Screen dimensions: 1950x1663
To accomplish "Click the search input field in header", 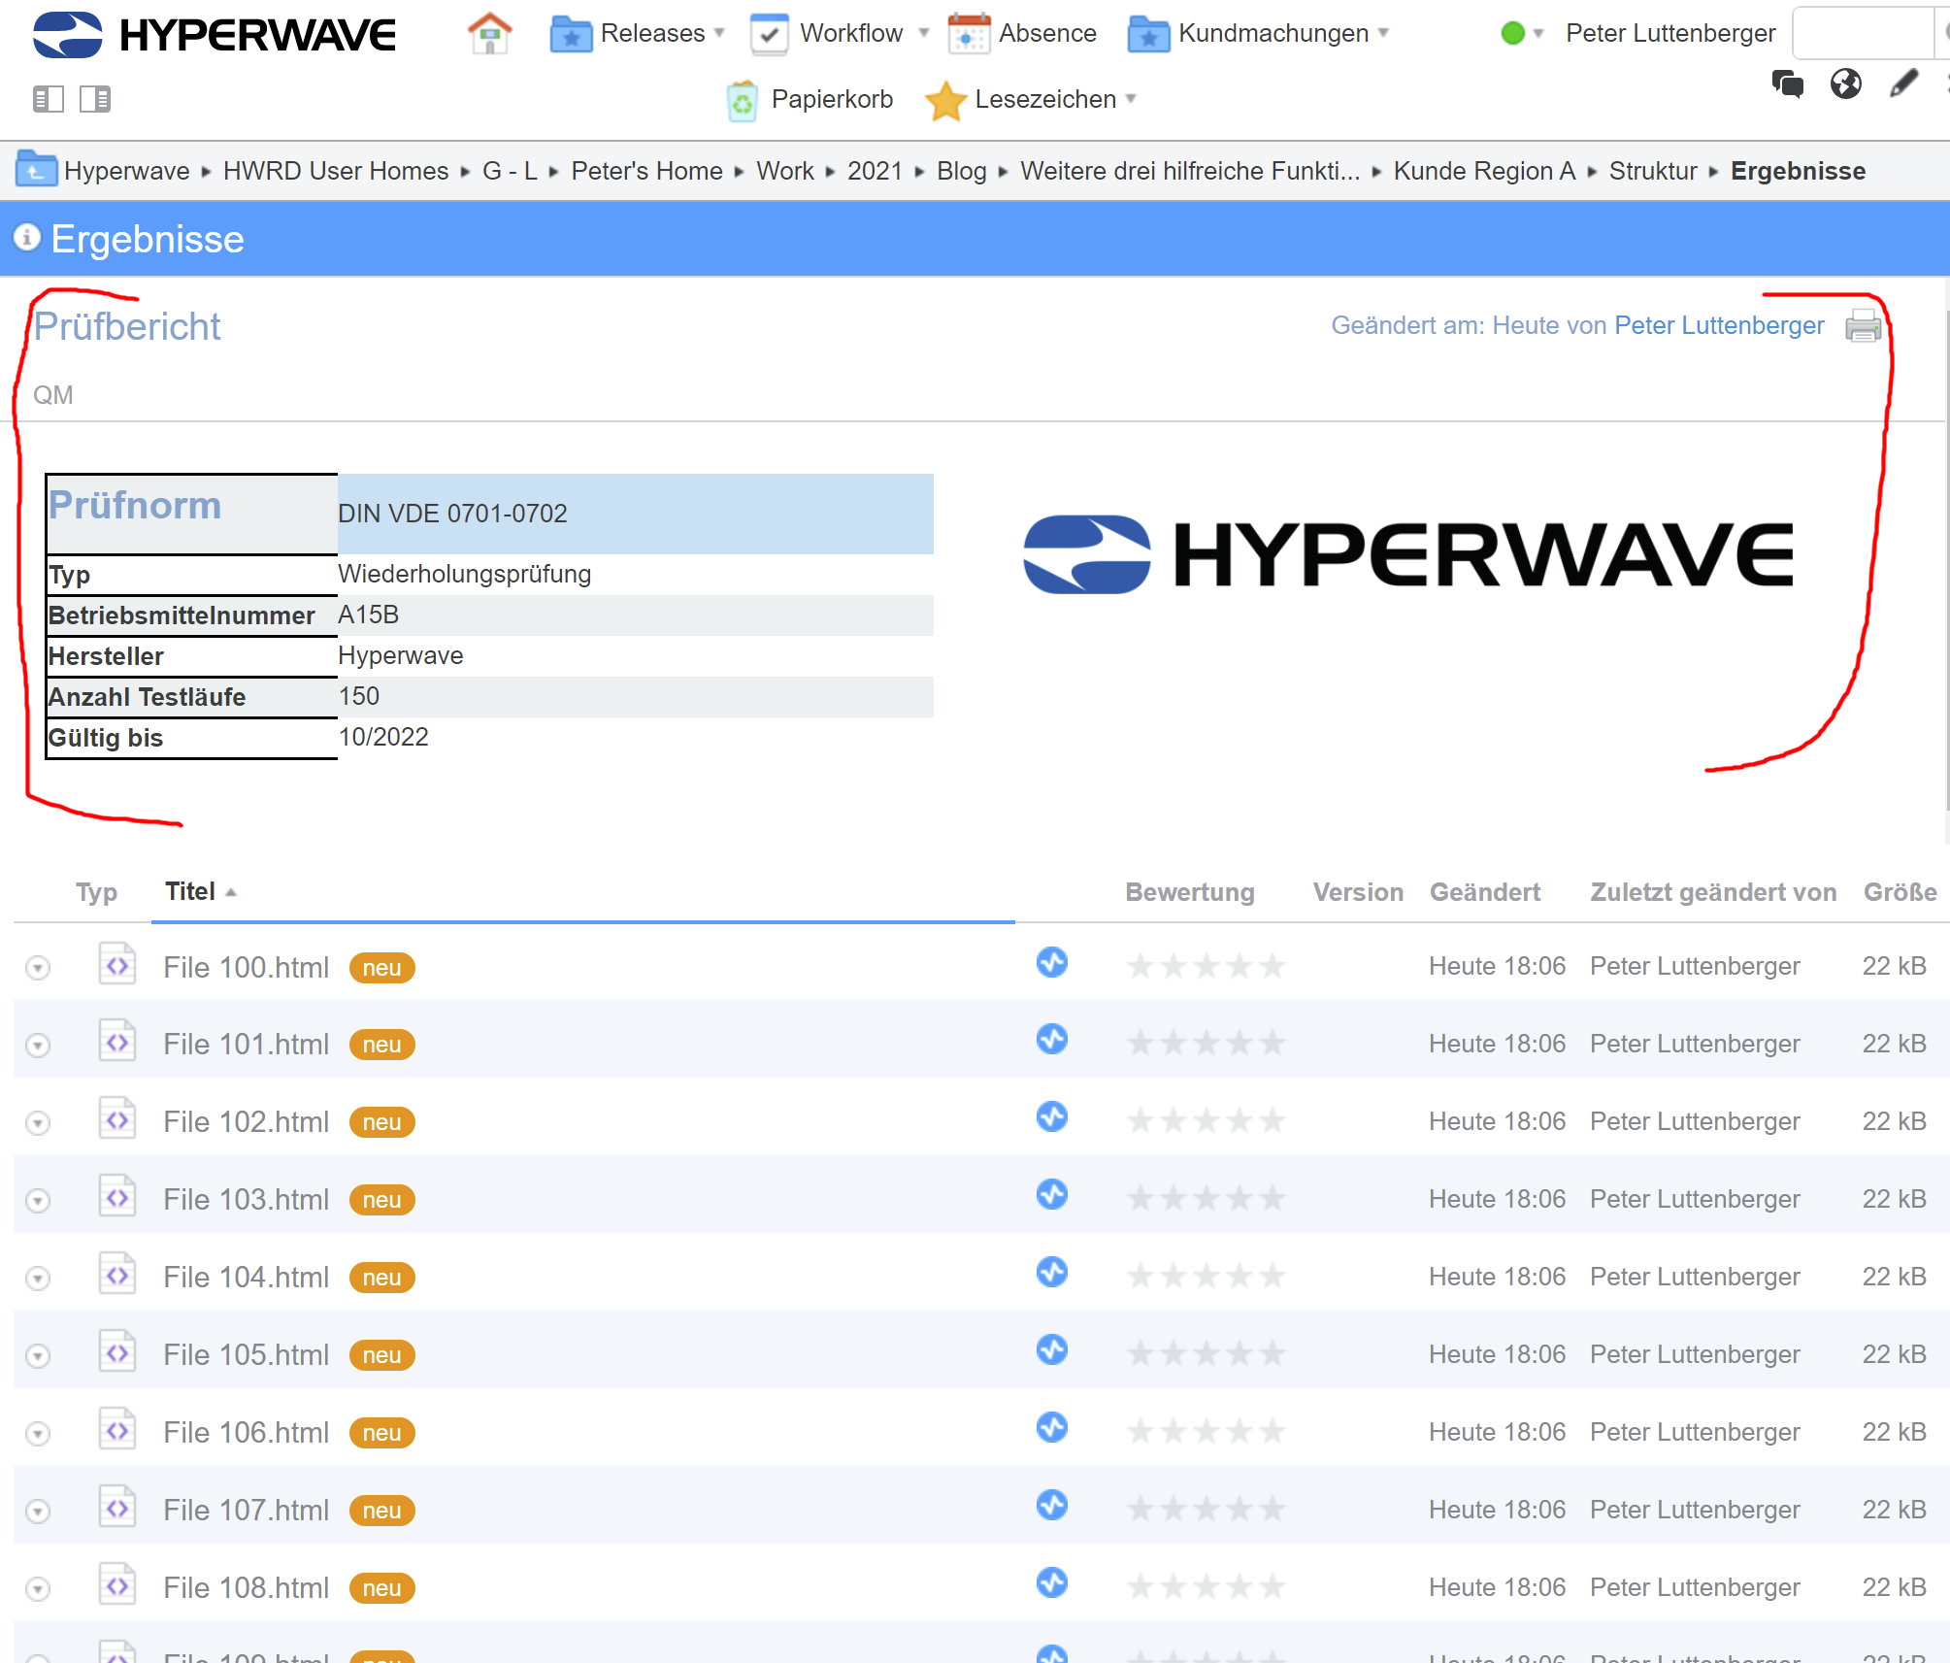I will point(1862,34).
